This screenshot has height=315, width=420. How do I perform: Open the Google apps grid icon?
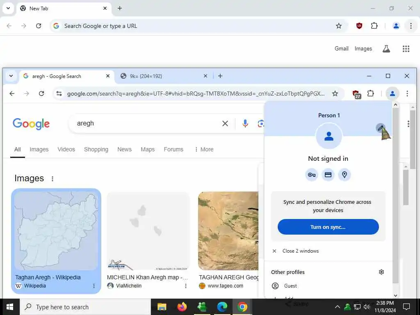pos(406,48)
